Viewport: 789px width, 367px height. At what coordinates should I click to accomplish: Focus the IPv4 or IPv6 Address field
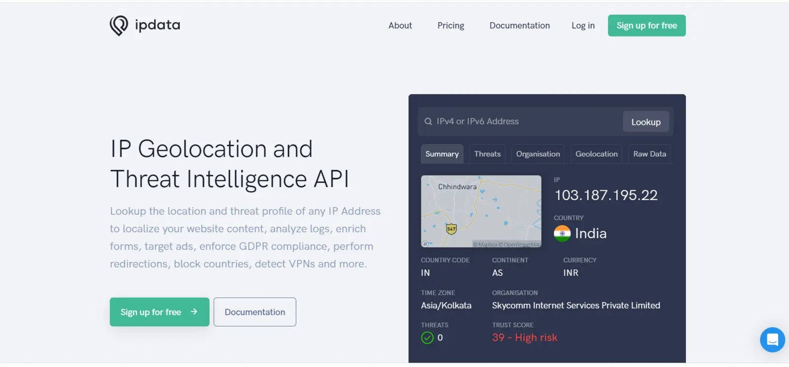[520, 122]
